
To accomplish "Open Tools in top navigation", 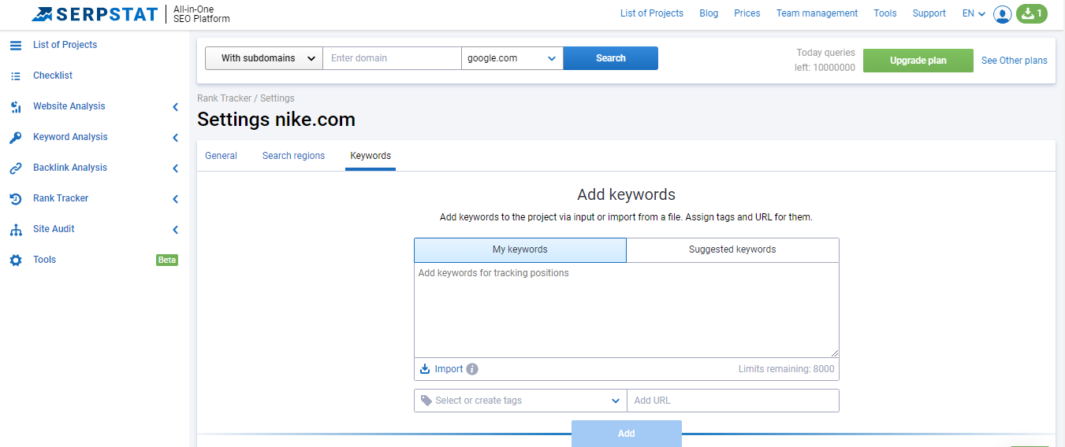I will pyautogui.click(x=885, y=13).
